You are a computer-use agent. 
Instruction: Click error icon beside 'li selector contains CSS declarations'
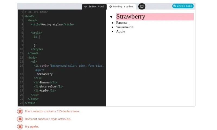tap(20, 111)
